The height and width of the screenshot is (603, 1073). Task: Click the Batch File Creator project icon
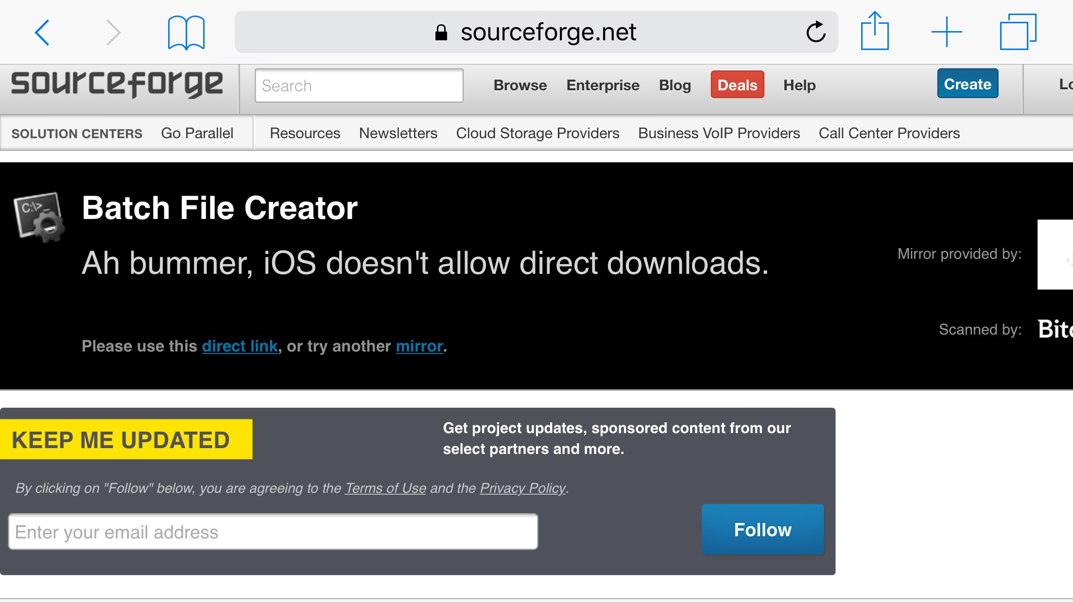pos(39,217)
